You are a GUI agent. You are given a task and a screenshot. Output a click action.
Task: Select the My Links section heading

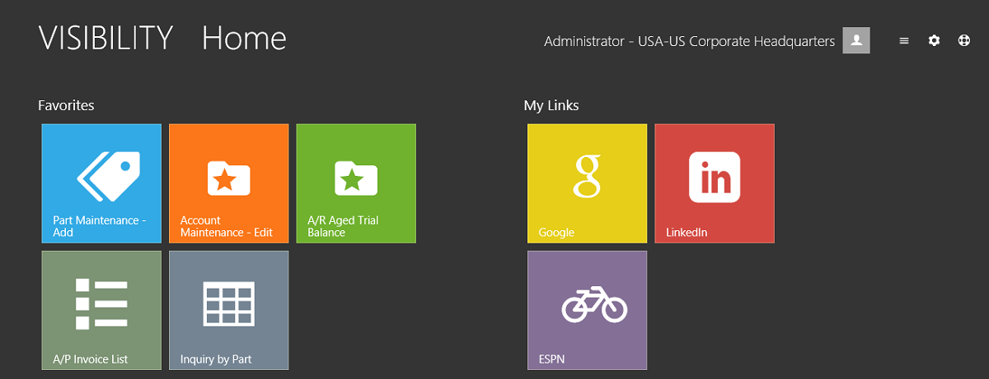[551, 105]
